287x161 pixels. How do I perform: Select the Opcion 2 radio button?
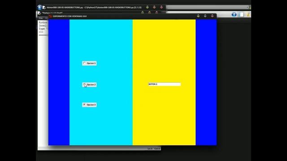tap(89, 85)
